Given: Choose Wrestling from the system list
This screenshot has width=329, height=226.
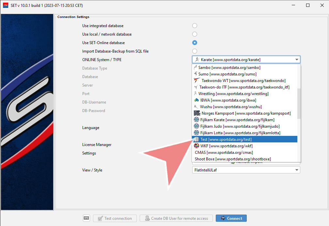Looking at the screenshot, I should (x=233, y=94).
